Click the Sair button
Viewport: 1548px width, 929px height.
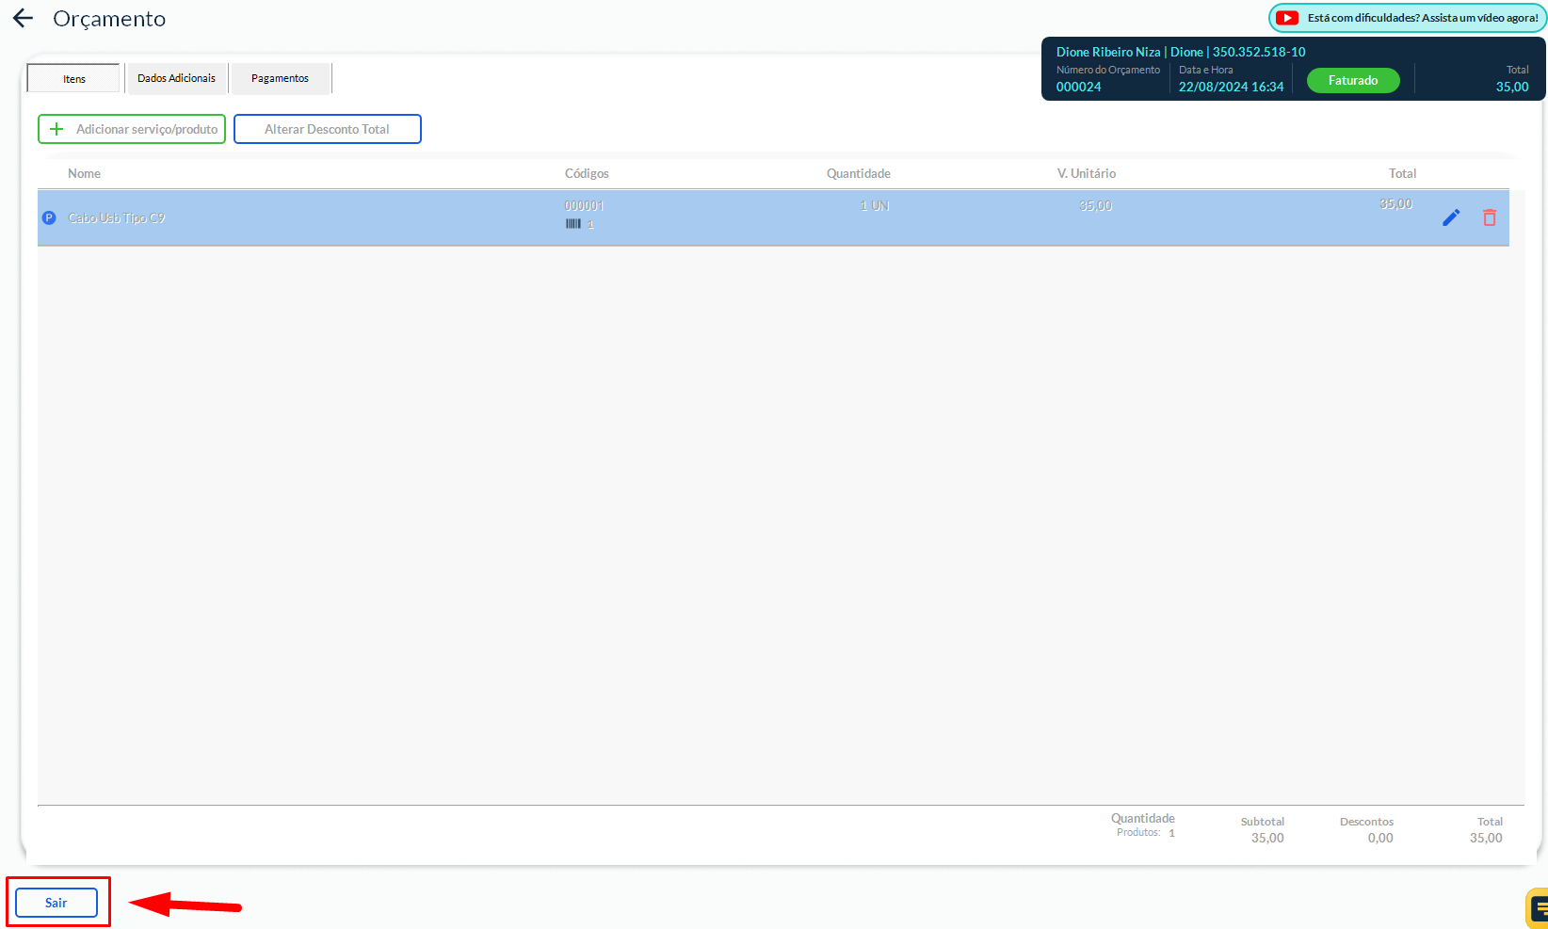(x=56, y=903)
